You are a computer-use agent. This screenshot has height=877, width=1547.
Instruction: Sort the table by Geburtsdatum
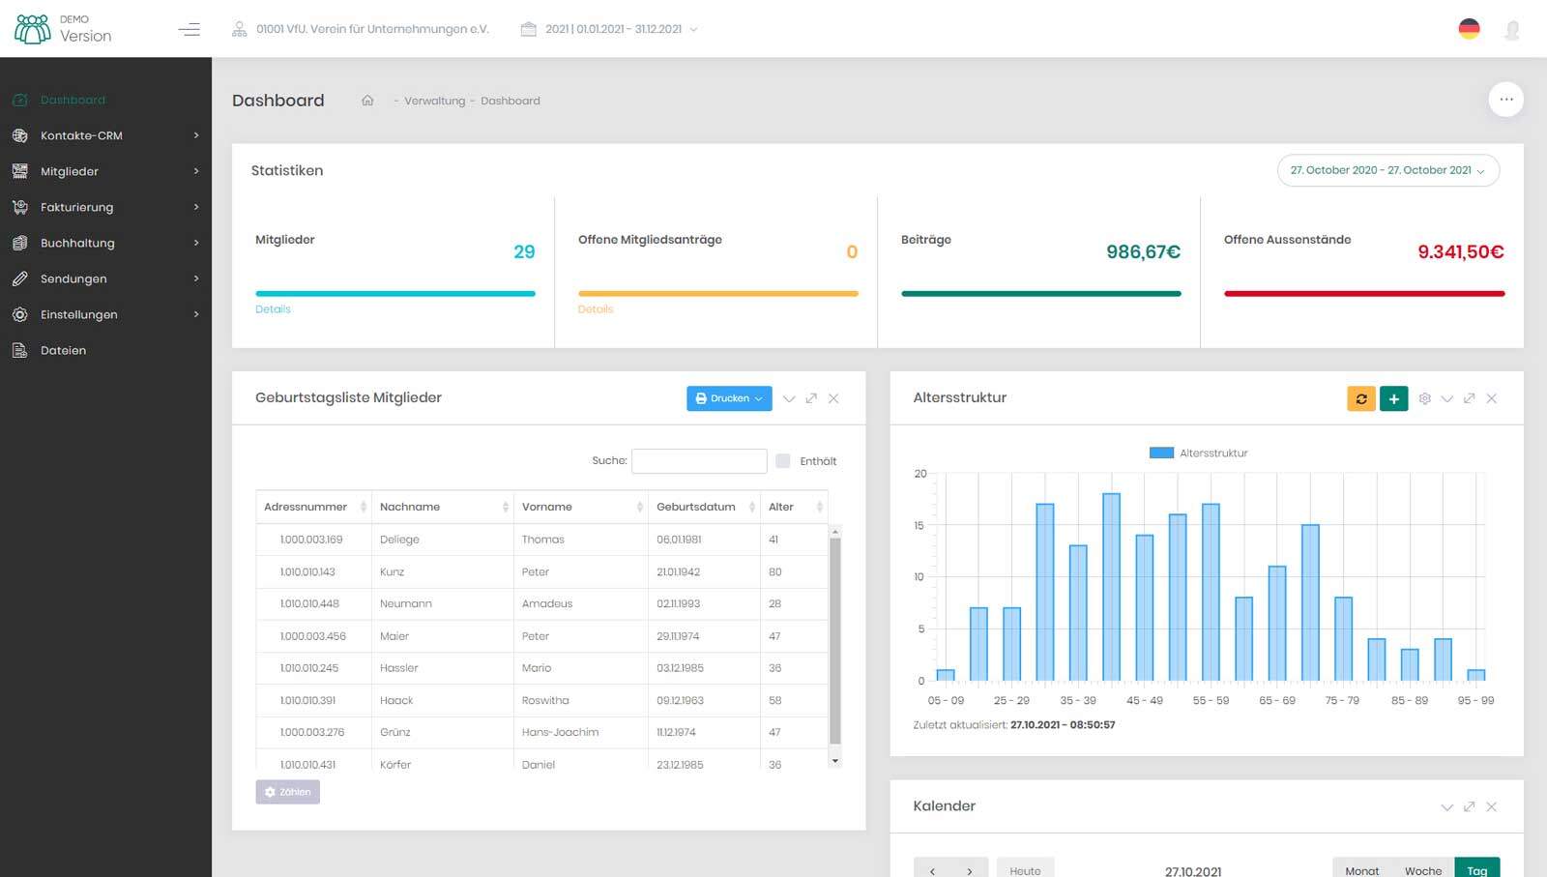click(x=705, y=507)
